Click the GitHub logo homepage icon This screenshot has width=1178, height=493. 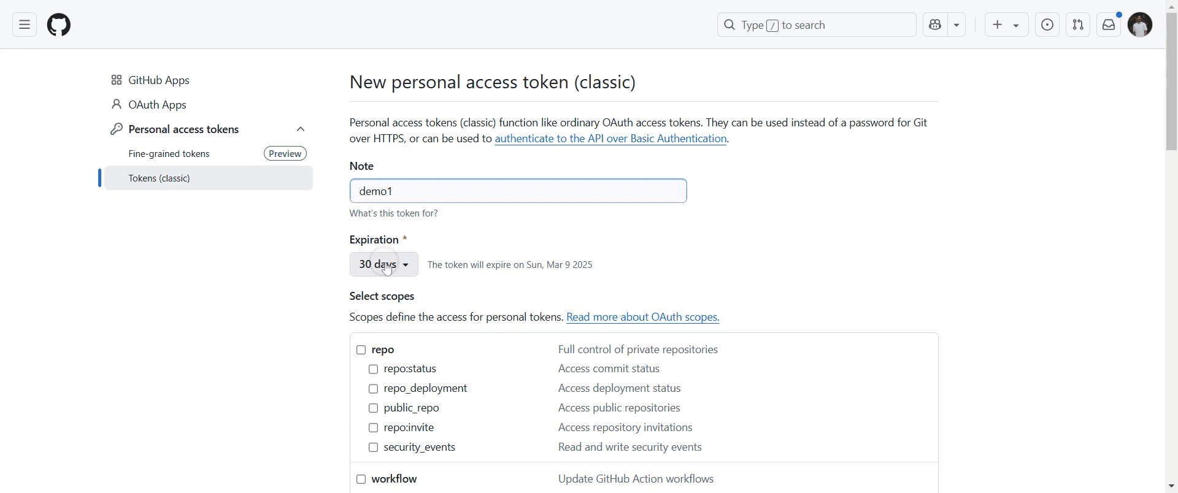[59, 25]
